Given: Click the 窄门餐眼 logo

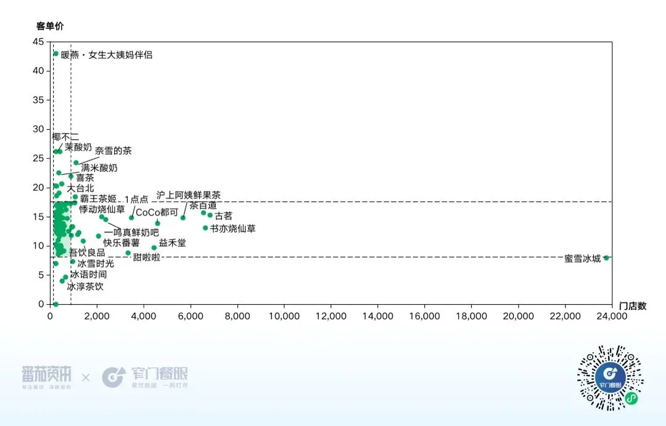Looking at the screenshot, I should point(145,378).
